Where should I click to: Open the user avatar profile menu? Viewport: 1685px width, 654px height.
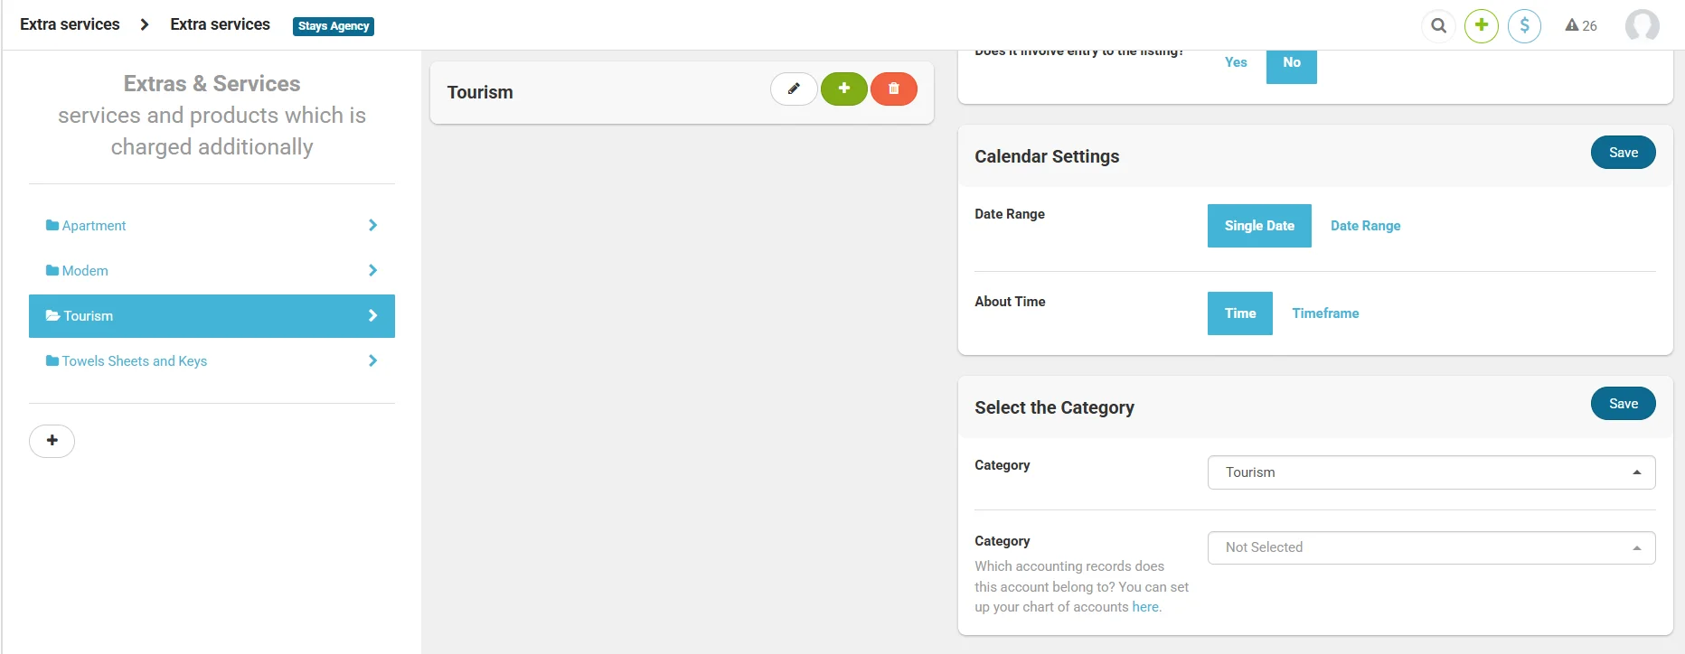point(1642,25)
